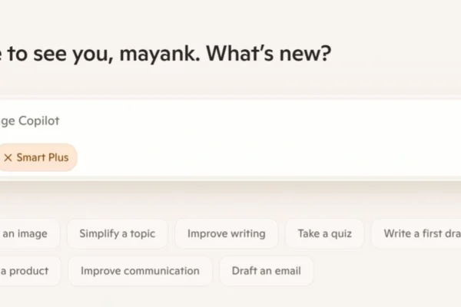Select the Simplify a topic suggestion

click(117, 233)
